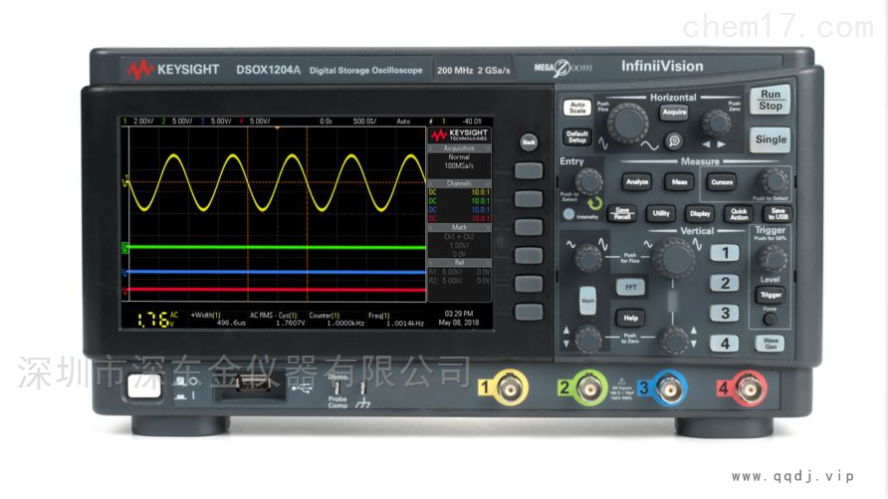Open the Acquire menu key
This screenshot has height=499, width=888.
(x=674, y=113)
